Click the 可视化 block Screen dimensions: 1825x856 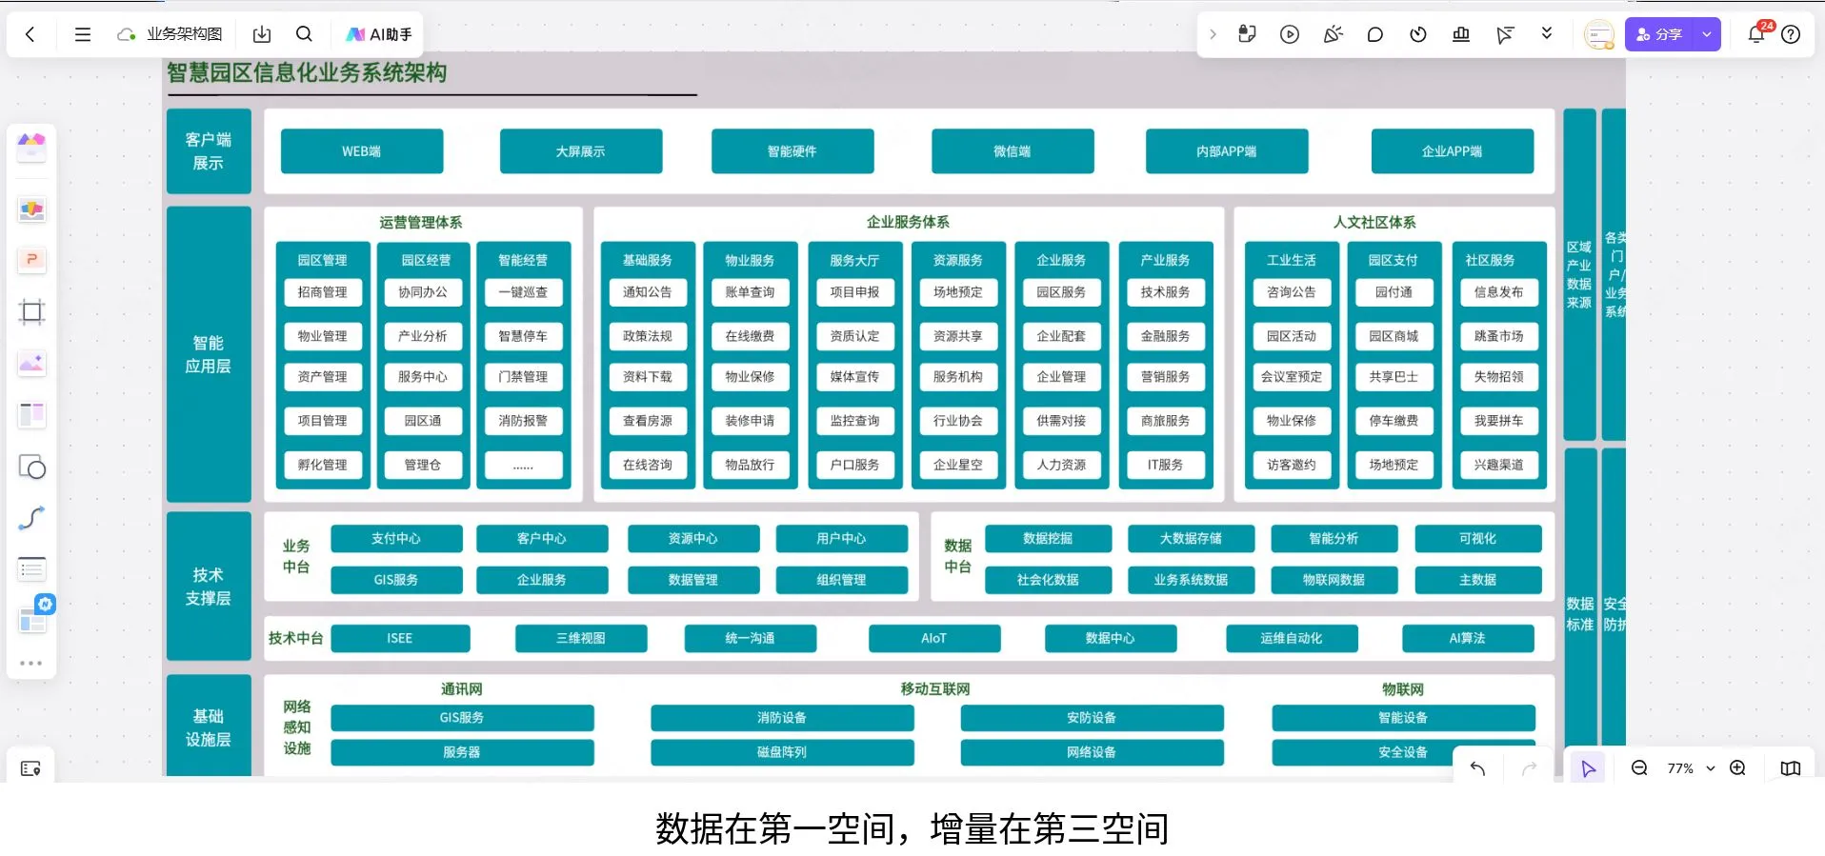coord(1478,539)
